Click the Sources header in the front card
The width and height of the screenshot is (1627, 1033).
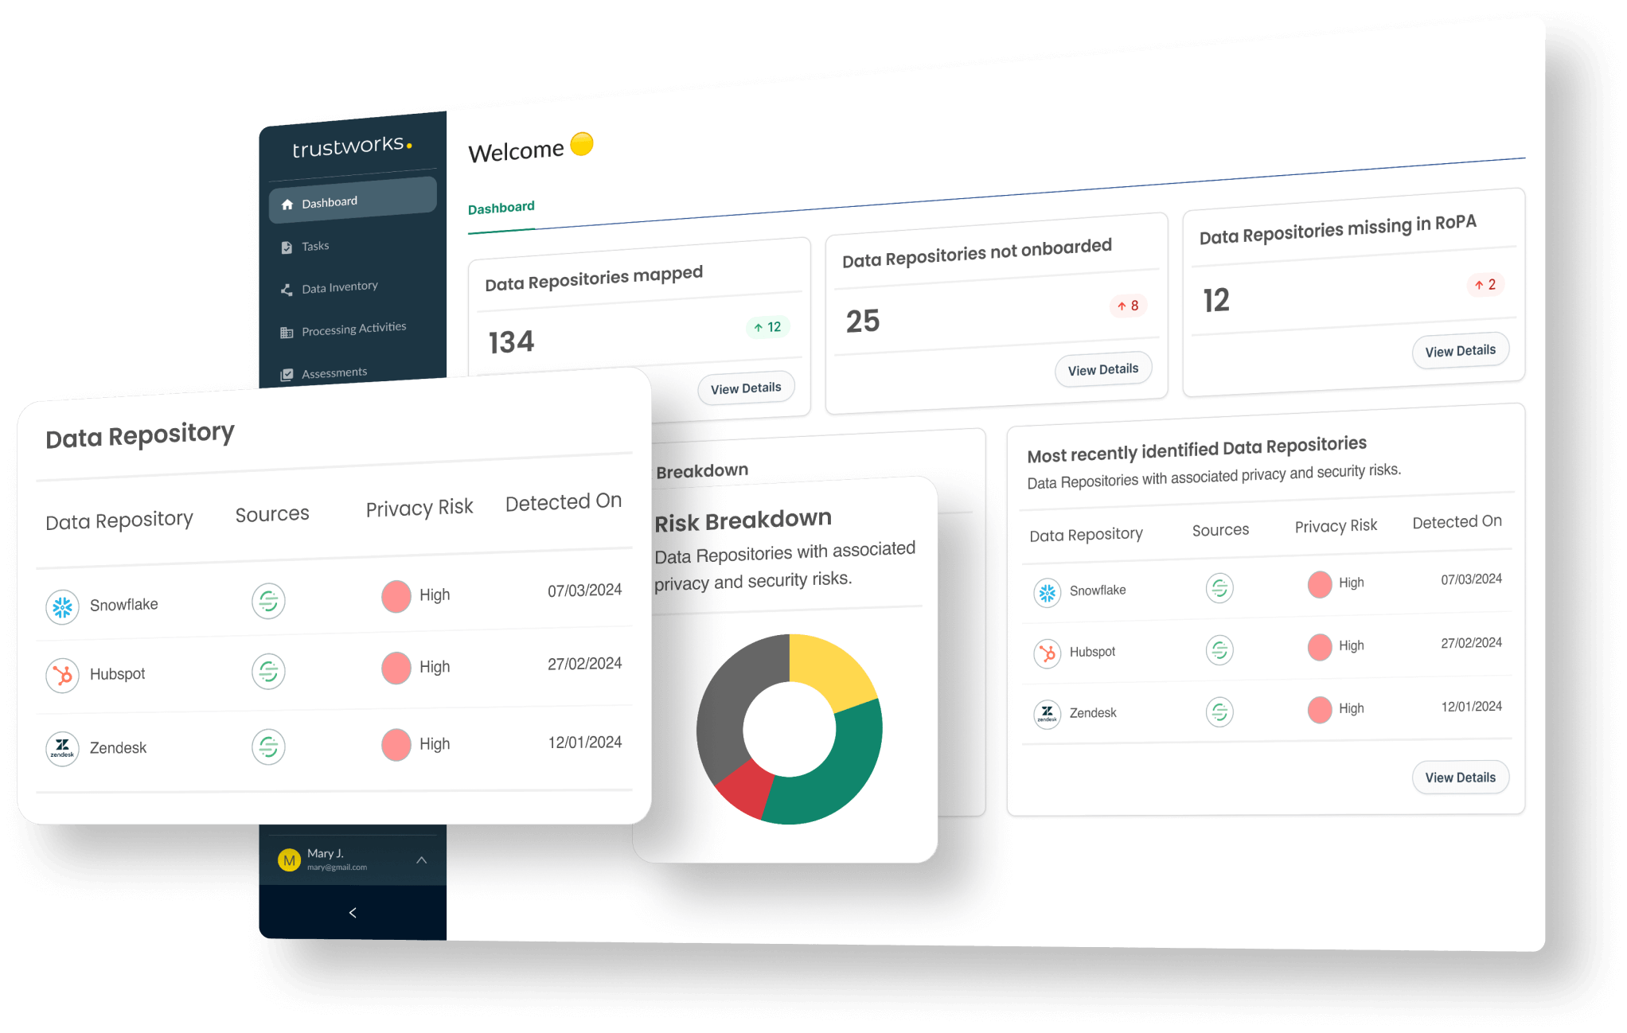click(x=272, y=514)
